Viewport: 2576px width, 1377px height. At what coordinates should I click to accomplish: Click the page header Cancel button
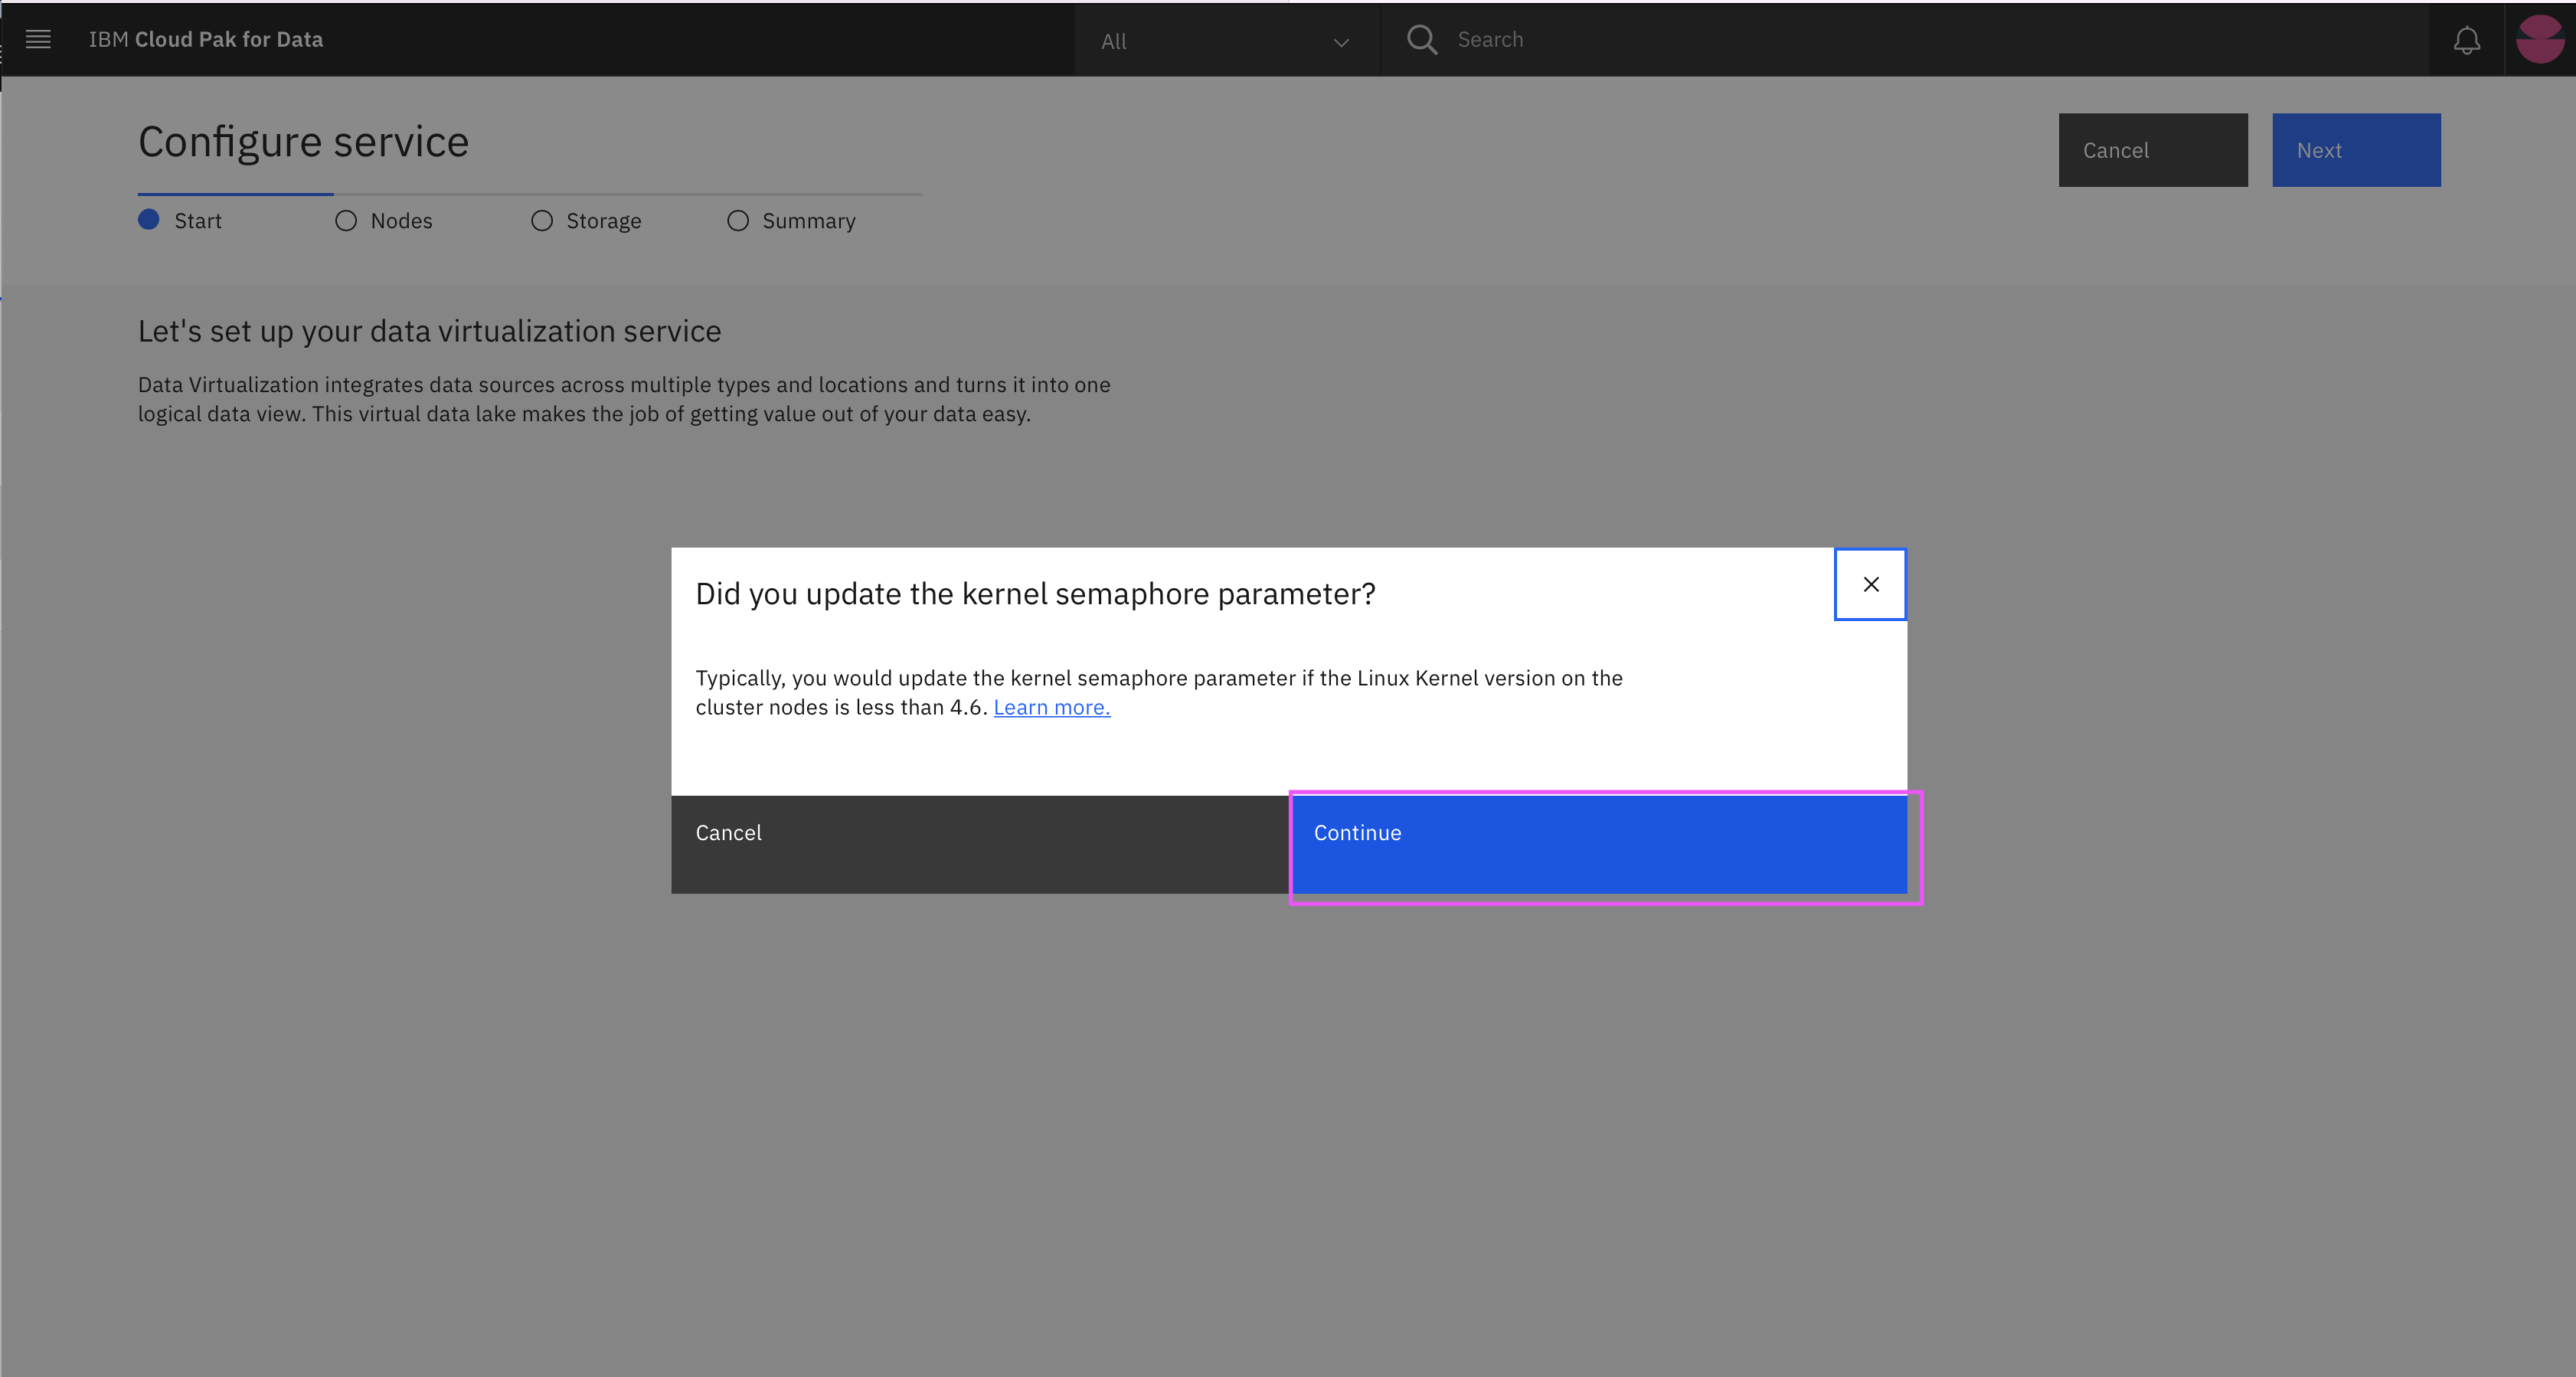pos(2153,150)
